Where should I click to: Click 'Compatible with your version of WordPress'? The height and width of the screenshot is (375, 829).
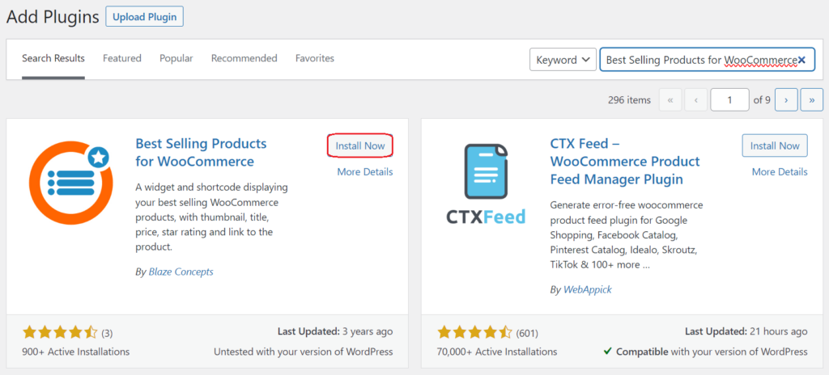coord(705,352)
